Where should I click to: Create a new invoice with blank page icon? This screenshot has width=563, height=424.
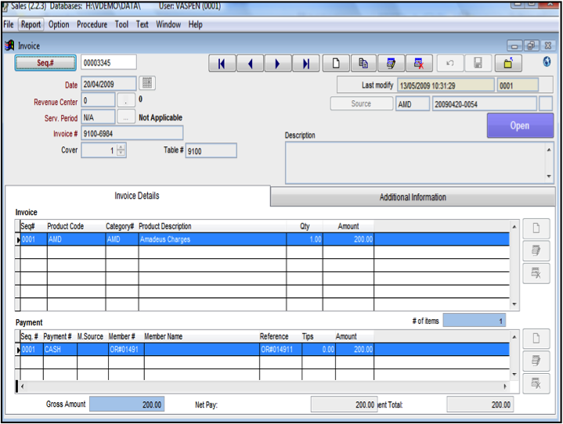tap(336, 63)
